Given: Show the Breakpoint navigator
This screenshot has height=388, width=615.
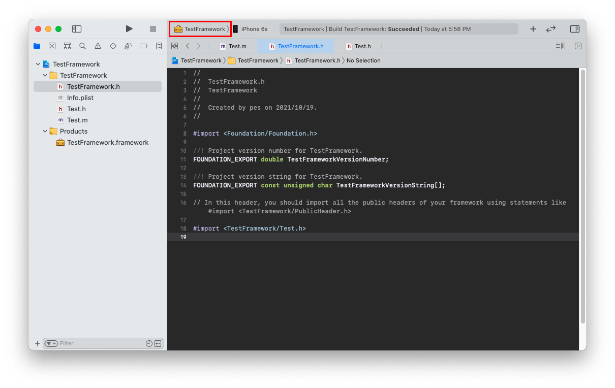Looking at the screenshot, I should [x=143, y=46].
